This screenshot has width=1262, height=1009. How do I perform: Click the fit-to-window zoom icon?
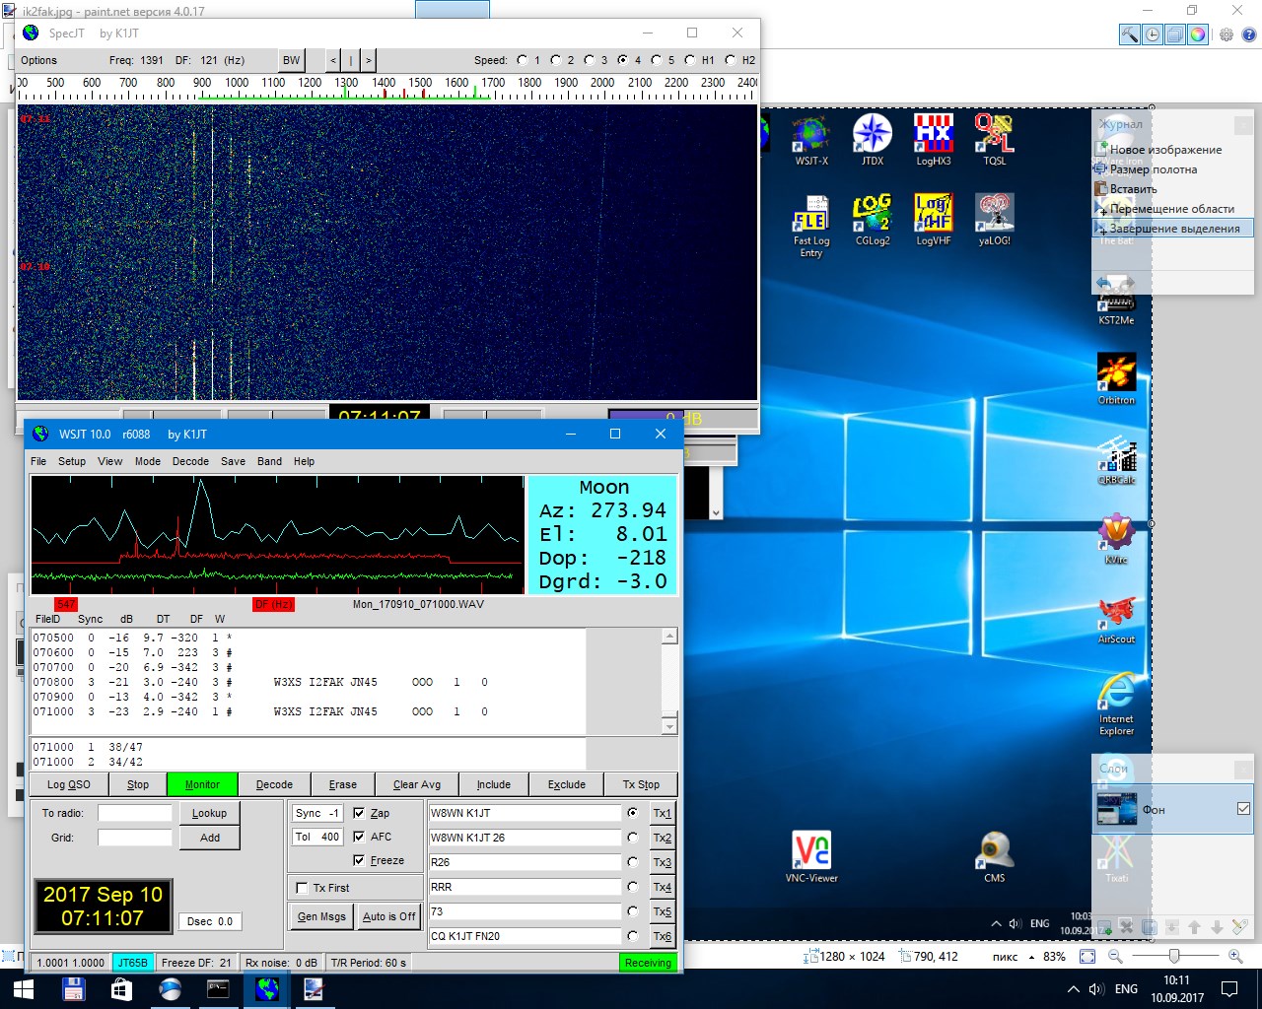tap(1087, 956)
